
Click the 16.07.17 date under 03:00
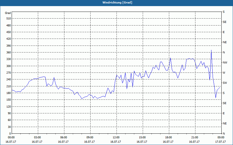(x=37, y=142)
